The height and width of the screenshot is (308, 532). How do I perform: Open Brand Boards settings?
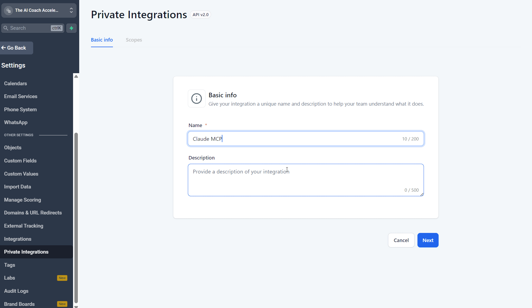coord(19,304)
